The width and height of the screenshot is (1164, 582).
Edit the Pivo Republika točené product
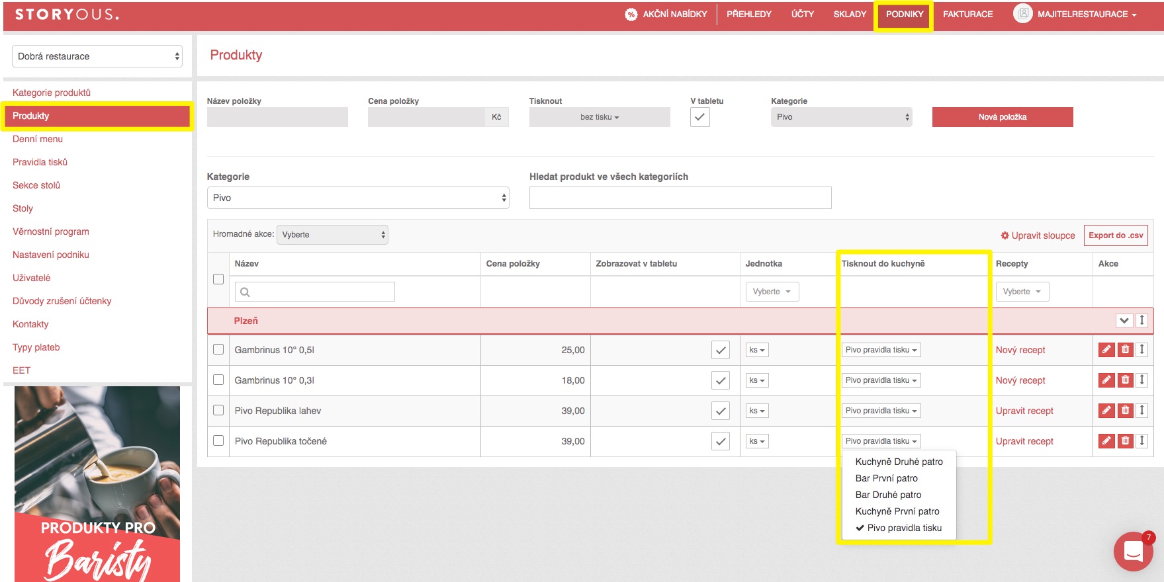[1106, 440]
